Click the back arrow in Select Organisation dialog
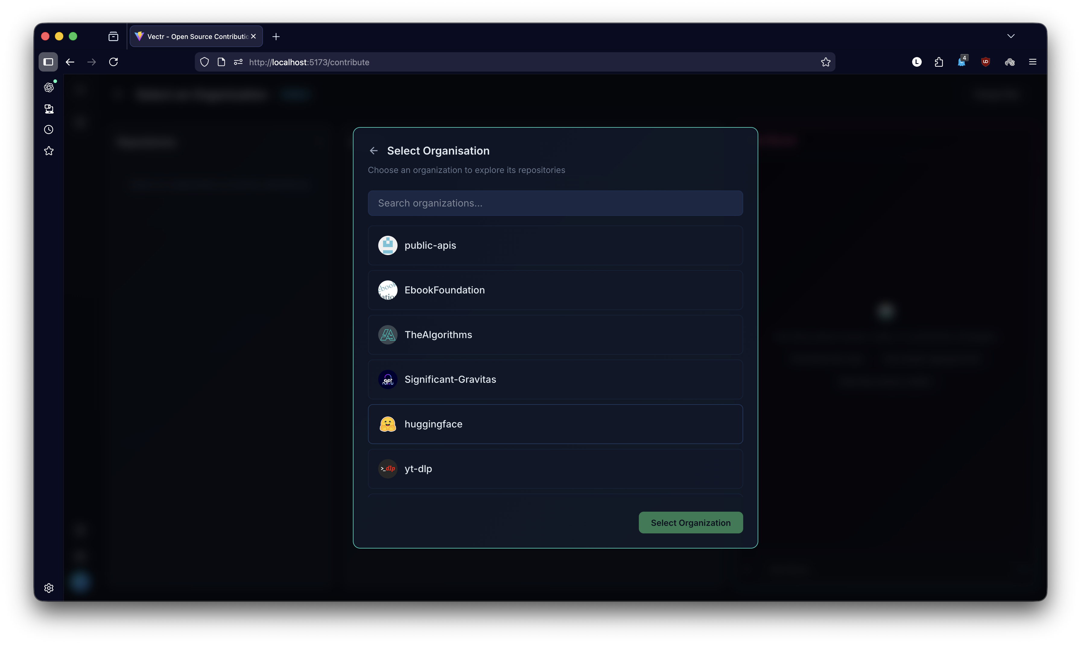1081x646 pixels. click(x=373, y=151)
